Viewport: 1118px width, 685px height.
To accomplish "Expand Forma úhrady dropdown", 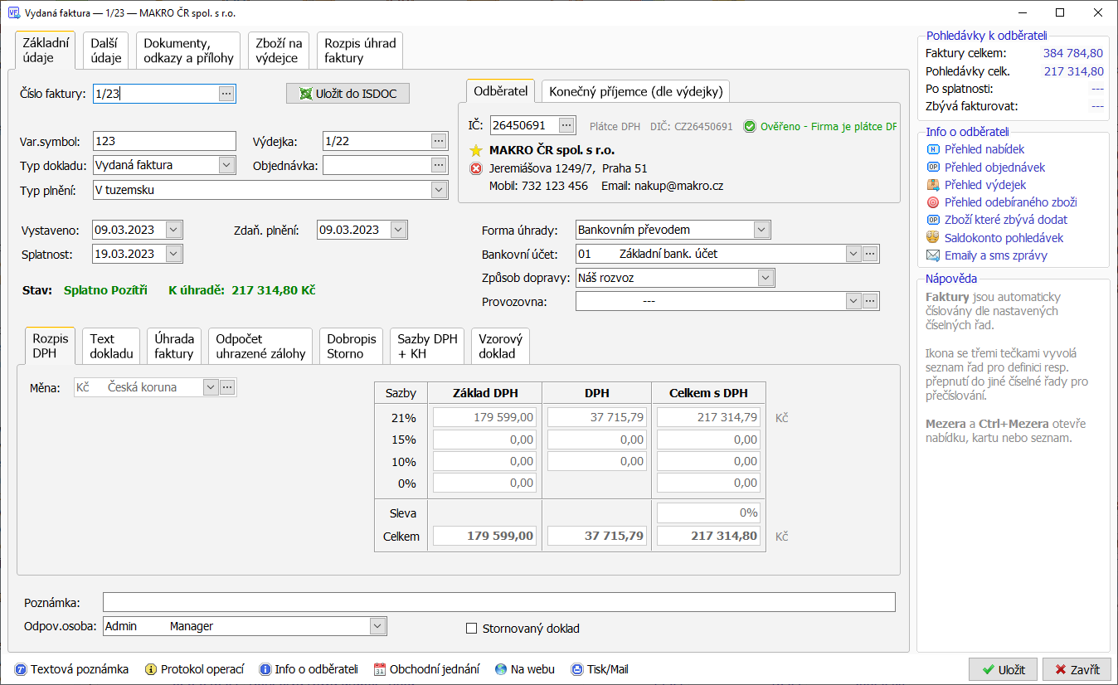I will tap(761, 230).
